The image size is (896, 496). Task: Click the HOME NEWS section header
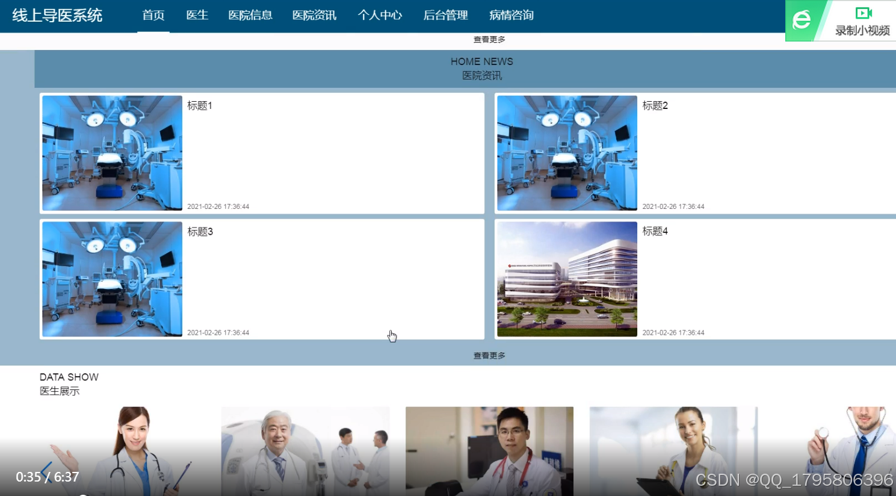[x=481, y=61]
